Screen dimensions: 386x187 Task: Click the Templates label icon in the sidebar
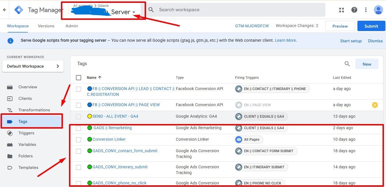[10, 167]
